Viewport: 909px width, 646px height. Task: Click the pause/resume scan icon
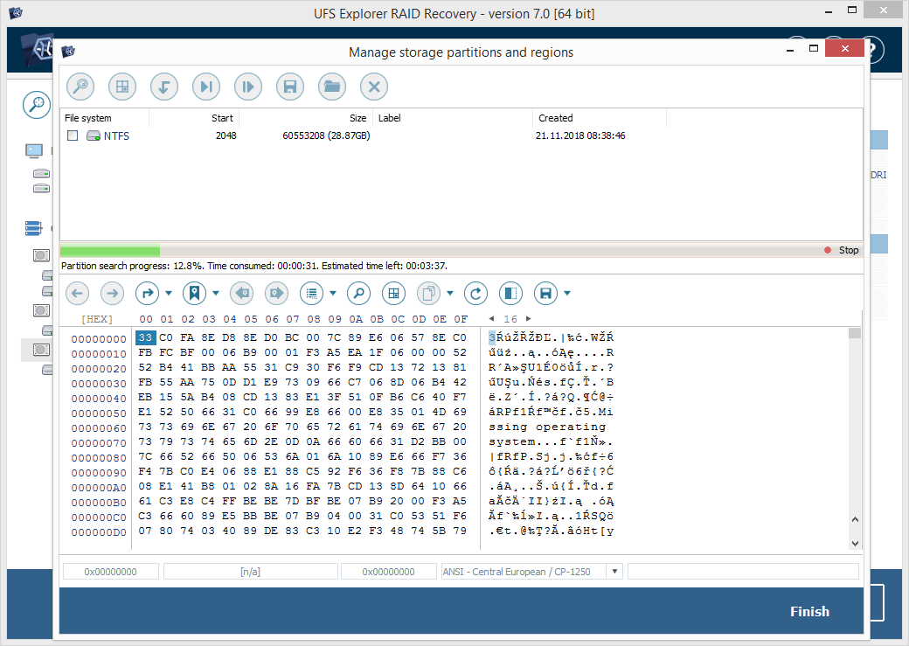tap(248, 87)
